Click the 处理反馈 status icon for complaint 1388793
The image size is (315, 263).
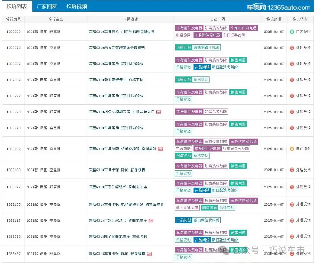[292, 112]
